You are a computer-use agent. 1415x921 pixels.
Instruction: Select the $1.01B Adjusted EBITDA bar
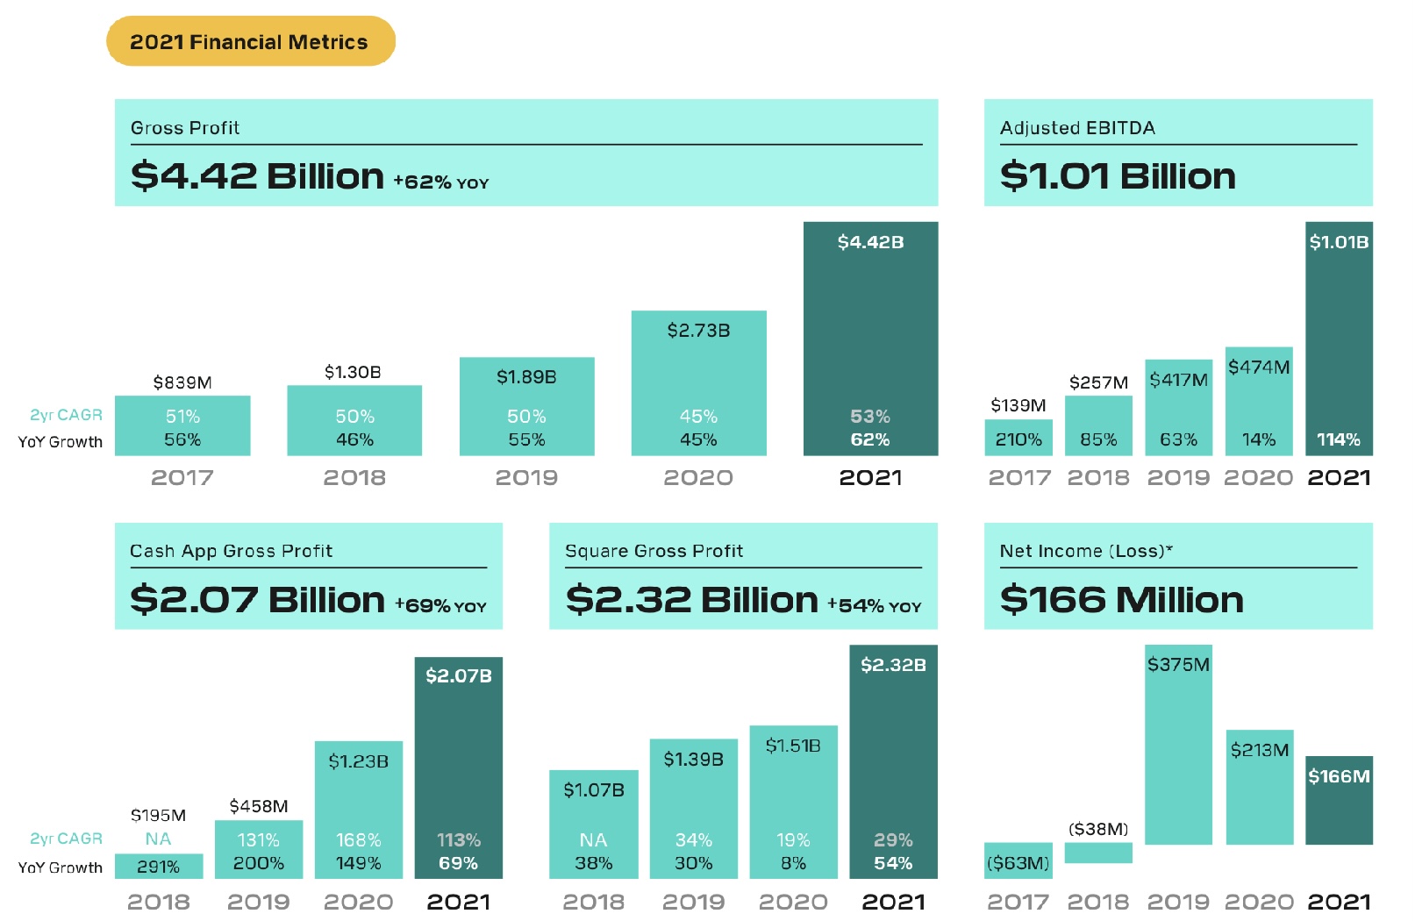[x=1338, y=338]
